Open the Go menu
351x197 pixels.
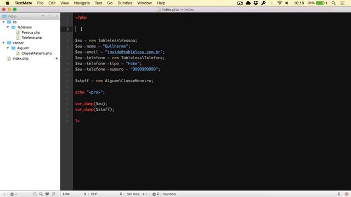tap(110, 3)
